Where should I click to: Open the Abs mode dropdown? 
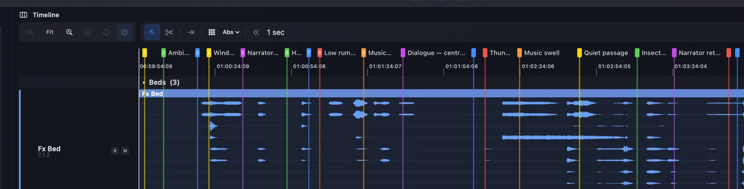[231, 32]
